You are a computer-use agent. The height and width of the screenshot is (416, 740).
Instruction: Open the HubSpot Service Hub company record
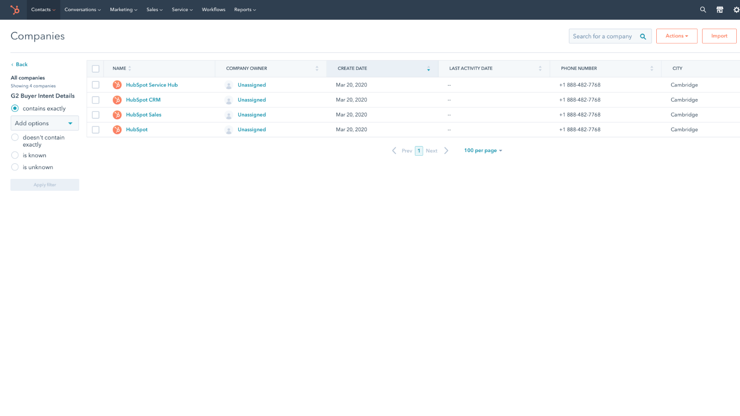(152, 85)
